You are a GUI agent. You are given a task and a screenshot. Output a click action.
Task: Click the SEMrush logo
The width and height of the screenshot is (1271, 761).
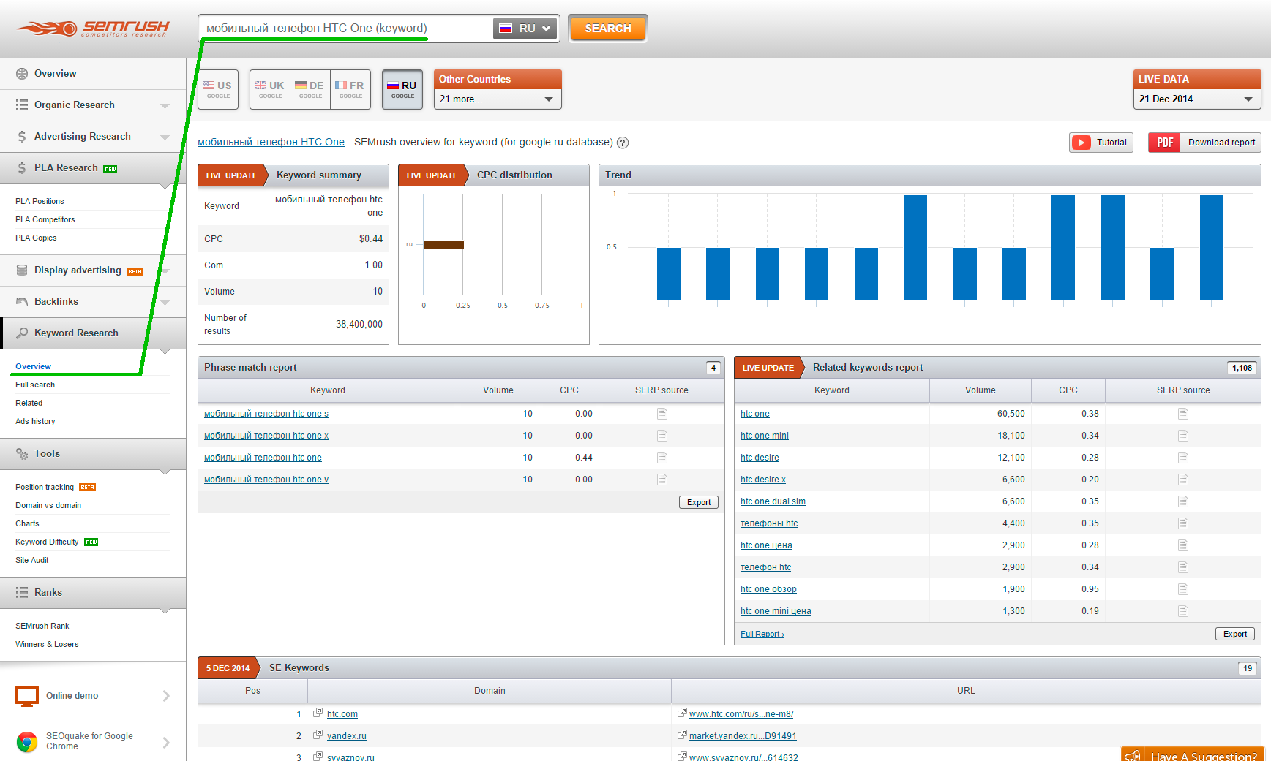pyautogui.click(x=93, y=29)
